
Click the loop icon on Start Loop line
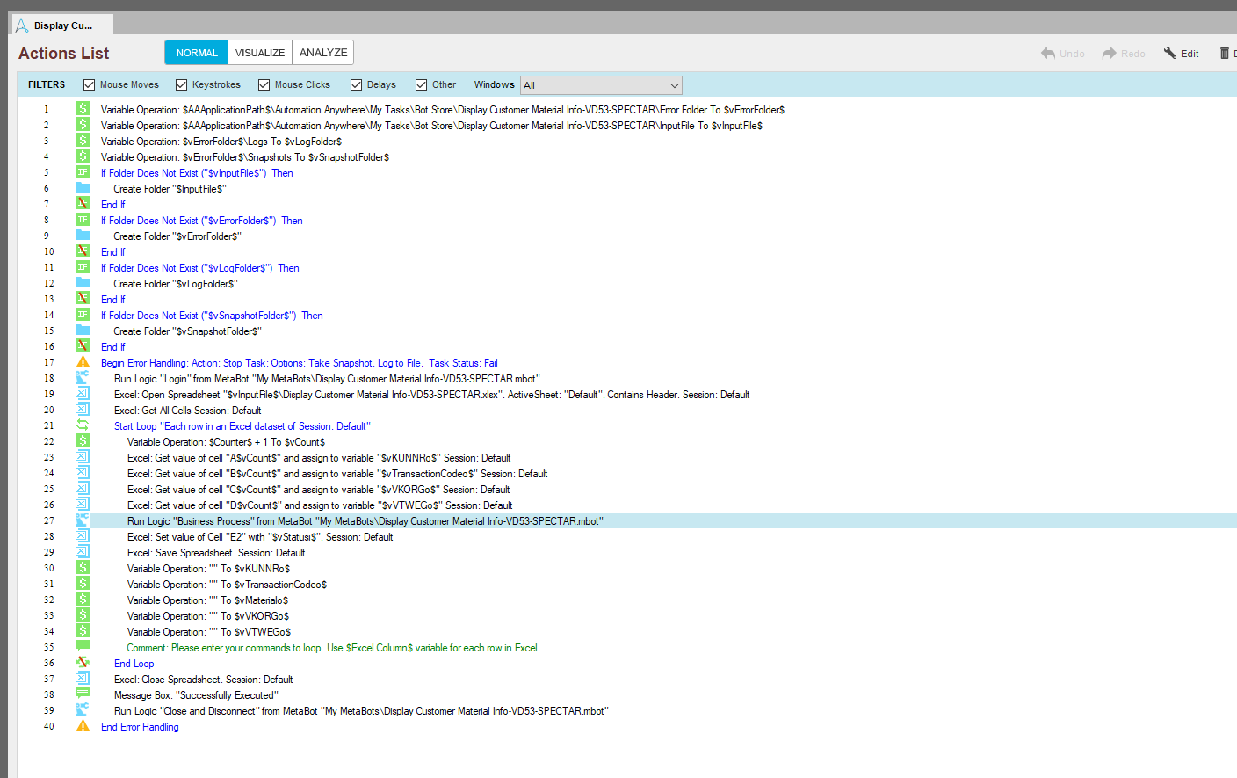pyautogui.click(x=83, y=425)
